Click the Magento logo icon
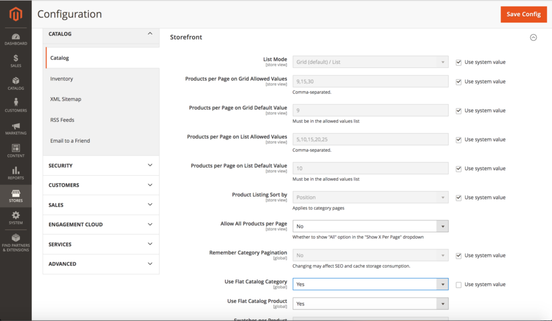The height and width of the screenshot is (321, 552). click(16, 15)
